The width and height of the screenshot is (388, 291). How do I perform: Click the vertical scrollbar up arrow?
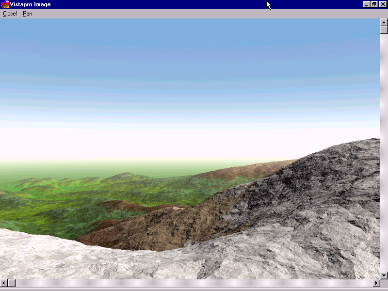click(384, 22)
